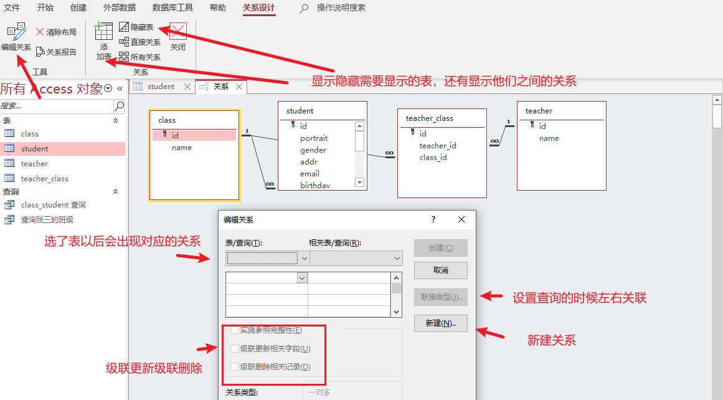The image size is (723, 400).
Task: Select addr field in student table
Action: point(309,161)
